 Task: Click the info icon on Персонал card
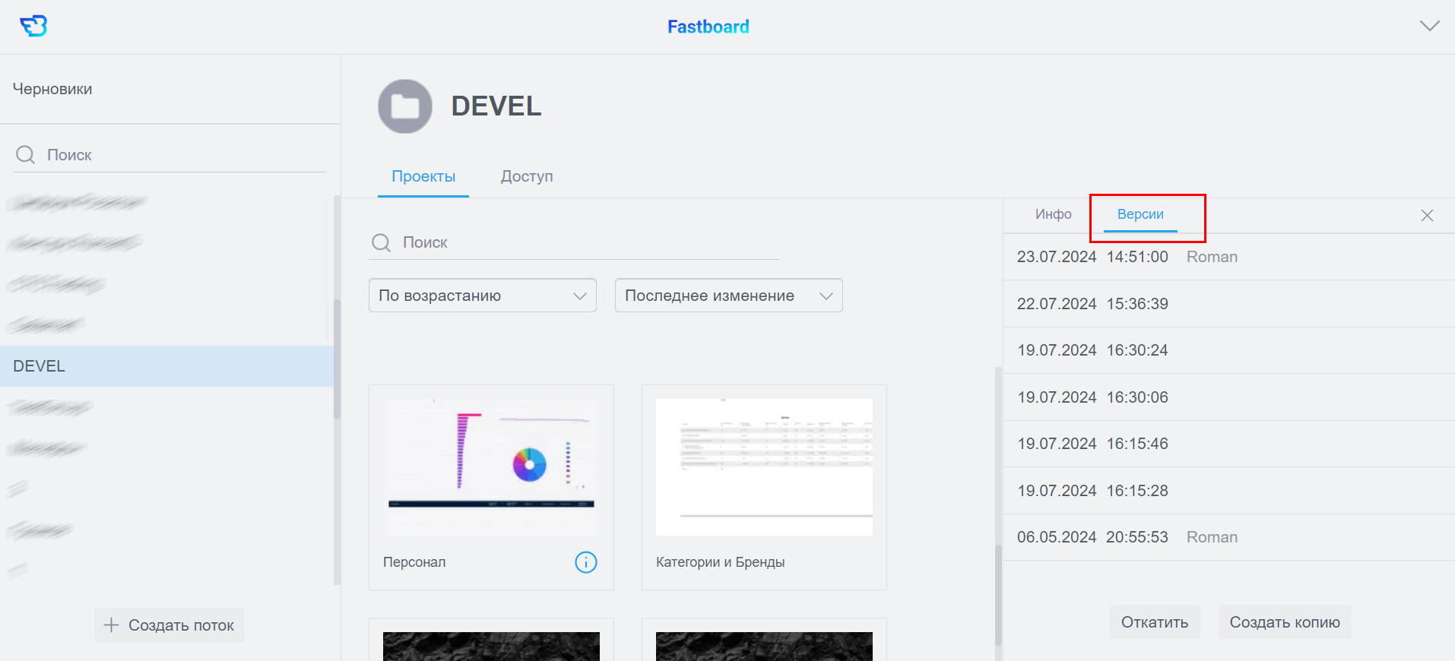pos(585,562)
